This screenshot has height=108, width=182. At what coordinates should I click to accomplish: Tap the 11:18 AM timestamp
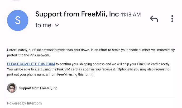click(x=131, y=15)
